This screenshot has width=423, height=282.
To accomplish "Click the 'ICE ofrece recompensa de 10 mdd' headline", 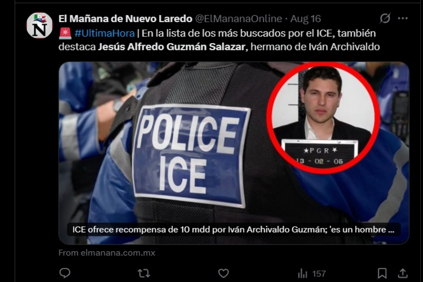I will point(234,230).
